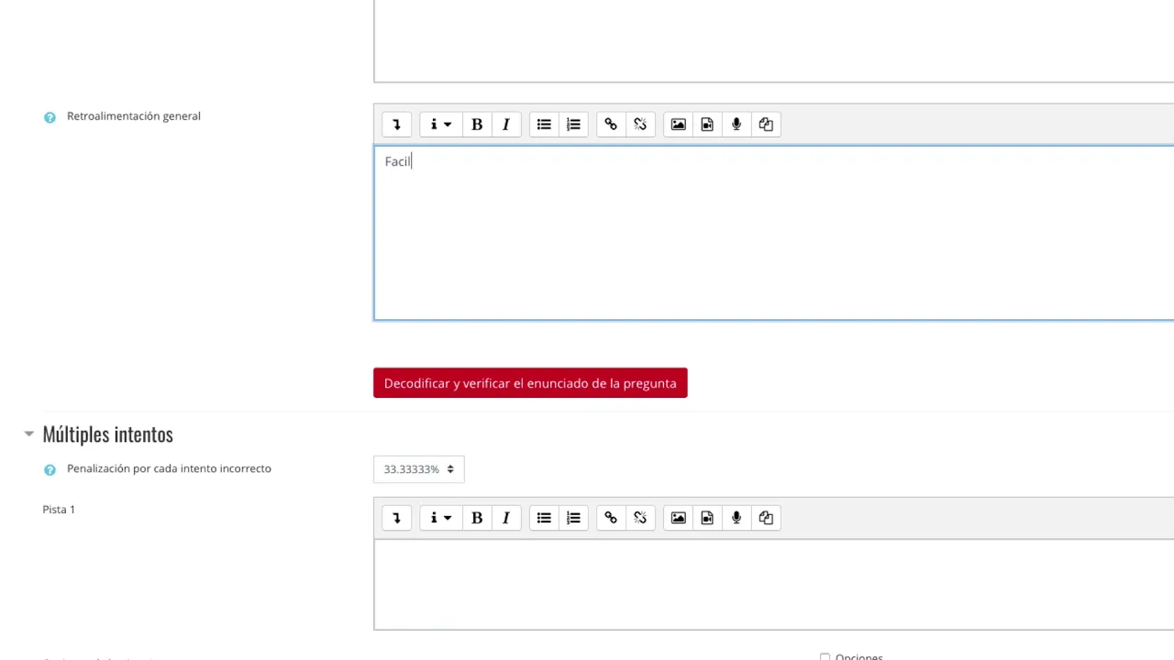Expand toolbar in Retroalimentación general editor
Viewport: 1174px width, 660px height.
[396, 125]
